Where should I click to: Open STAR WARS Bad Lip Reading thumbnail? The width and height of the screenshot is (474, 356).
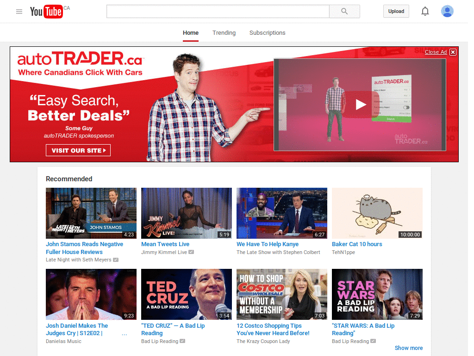377,294
